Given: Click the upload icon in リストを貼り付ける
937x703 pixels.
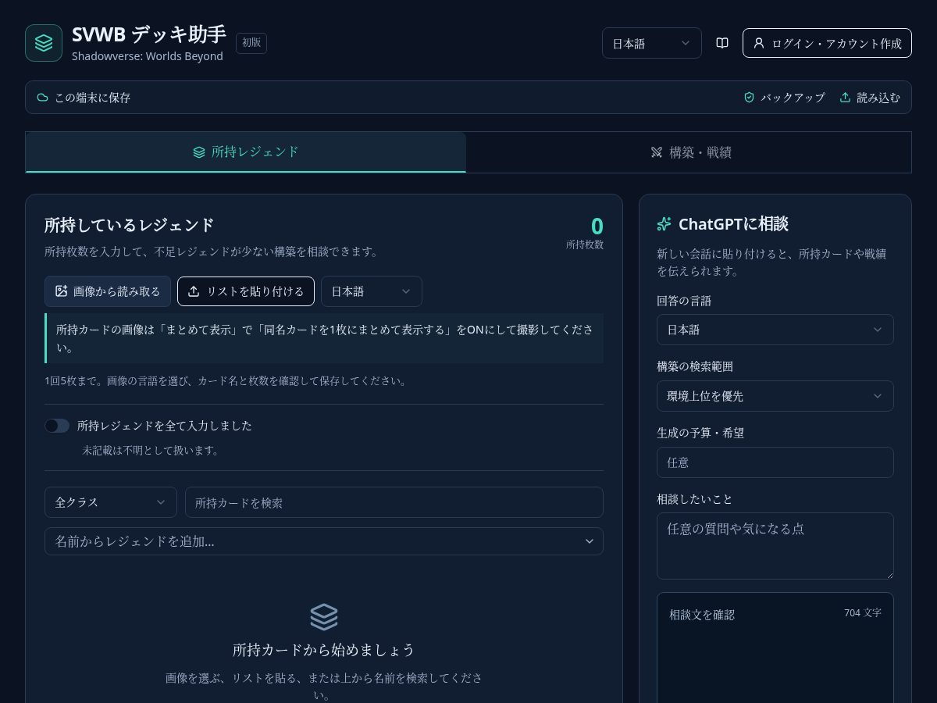Looking at the screenshot, I should coord(194,291).
